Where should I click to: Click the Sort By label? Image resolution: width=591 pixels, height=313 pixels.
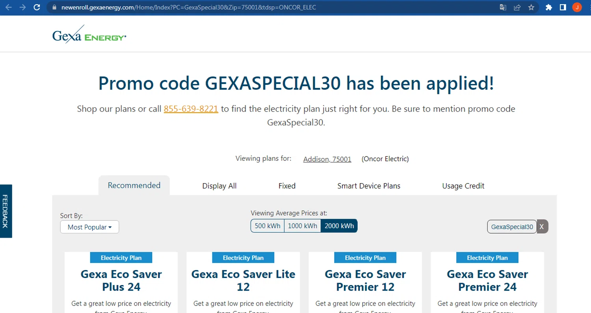[x=71, y=216]
